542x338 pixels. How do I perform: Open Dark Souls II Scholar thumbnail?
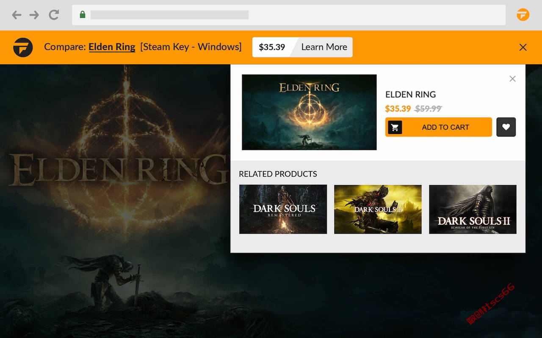(473, 209)
